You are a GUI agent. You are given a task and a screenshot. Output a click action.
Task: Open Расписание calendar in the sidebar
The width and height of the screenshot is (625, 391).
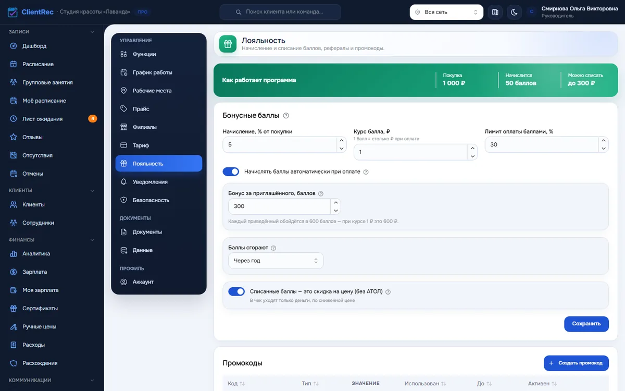click(x=52, y=64)
